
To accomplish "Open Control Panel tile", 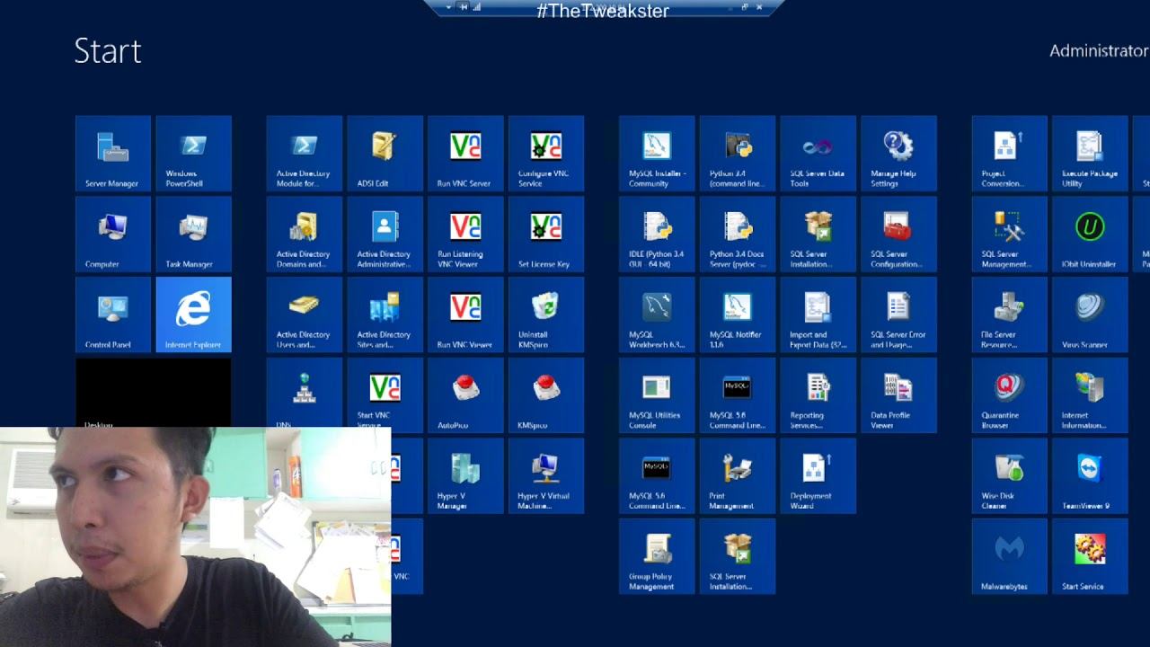I will (x=113, y=315).
